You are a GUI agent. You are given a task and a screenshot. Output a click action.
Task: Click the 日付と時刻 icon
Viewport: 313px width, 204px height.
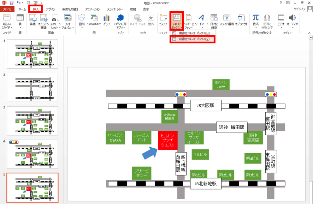[214, 18]
